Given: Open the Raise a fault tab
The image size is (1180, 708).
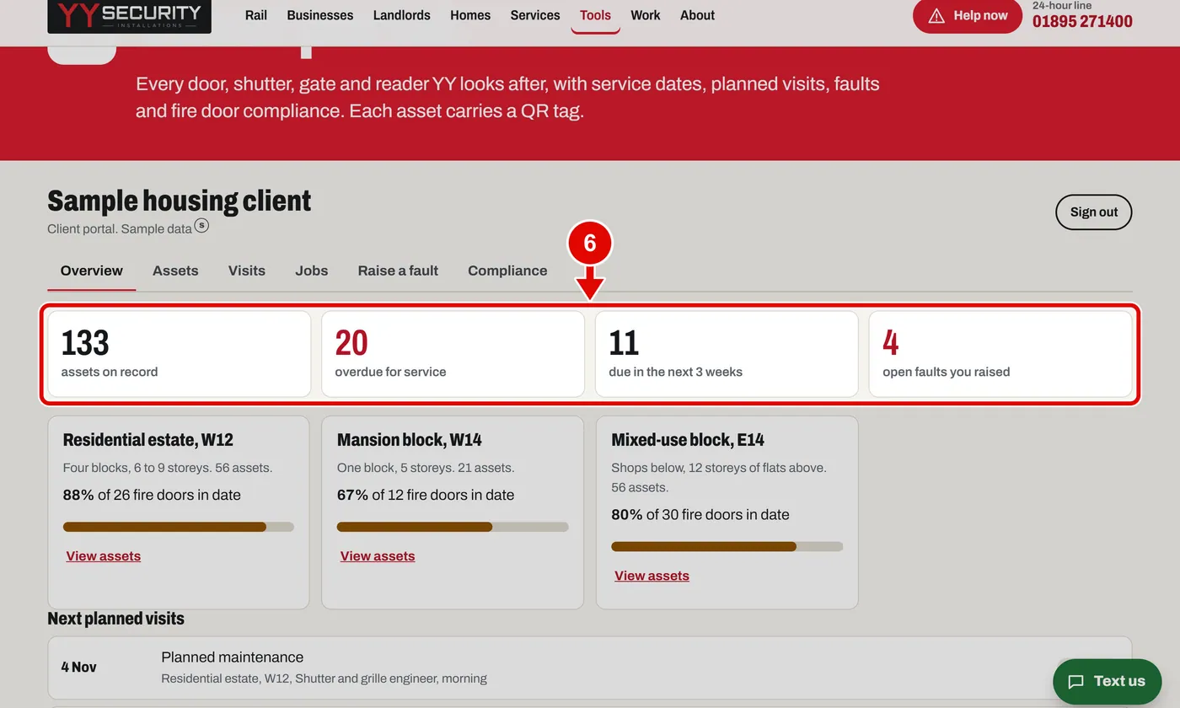Looking at the screenshot, I should tap(398, 271).
